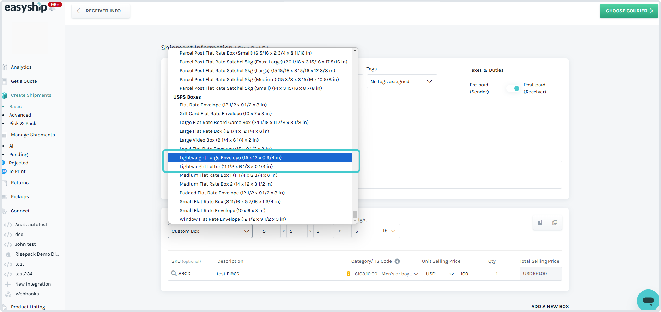Click the easyship logo
This screenshot has height=312, width=661.
(x=26, y=7)
